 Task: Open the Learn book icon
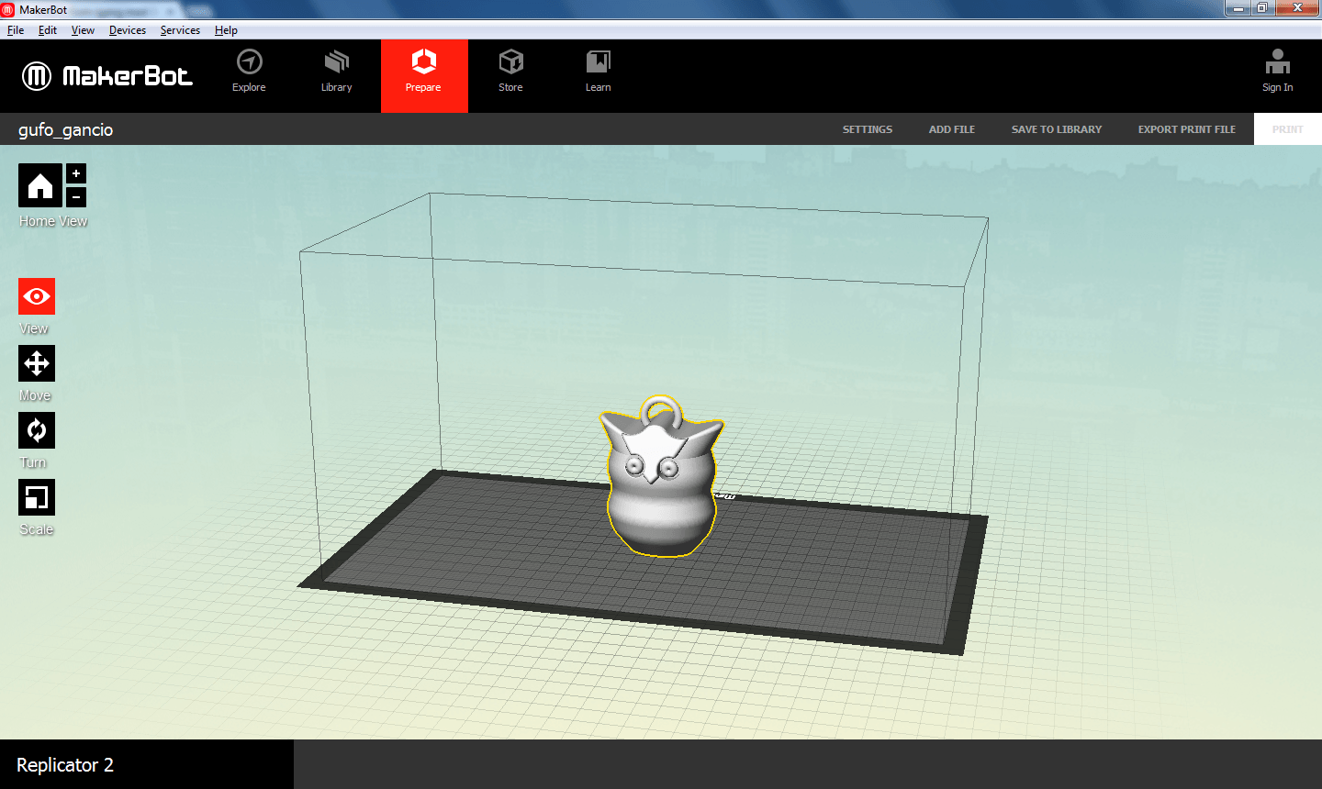599,62
